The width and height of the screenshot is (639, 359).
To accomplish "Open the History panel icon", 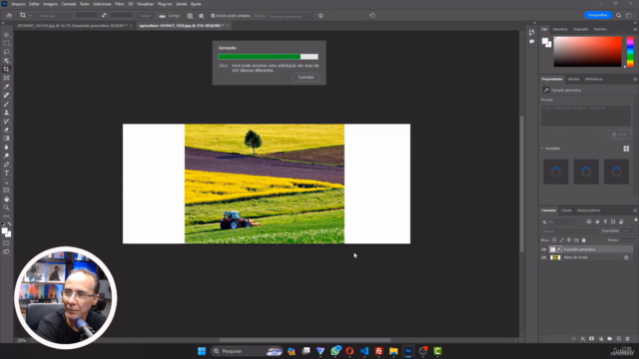I will 531,32.
